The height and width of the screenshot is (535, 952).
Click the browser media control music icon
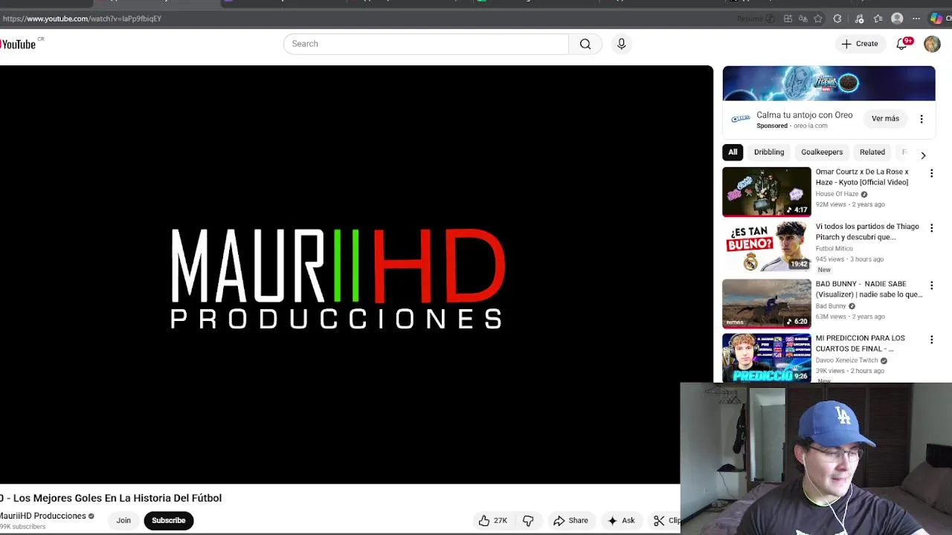click(x=859, y=19)
